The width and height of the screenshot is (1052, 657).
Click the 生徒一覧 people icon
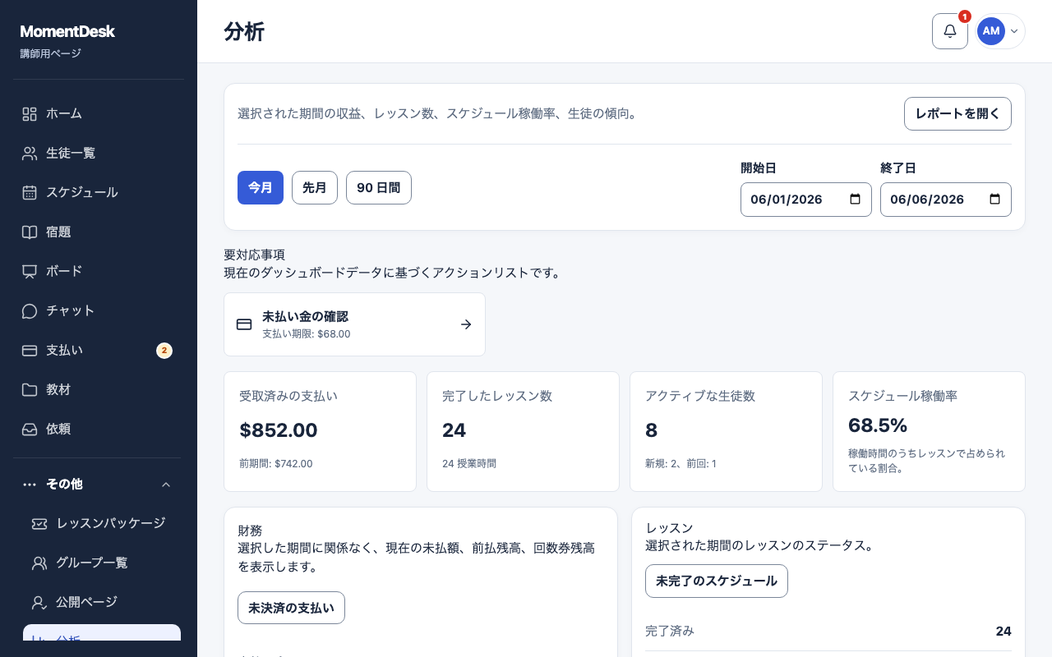30,154
